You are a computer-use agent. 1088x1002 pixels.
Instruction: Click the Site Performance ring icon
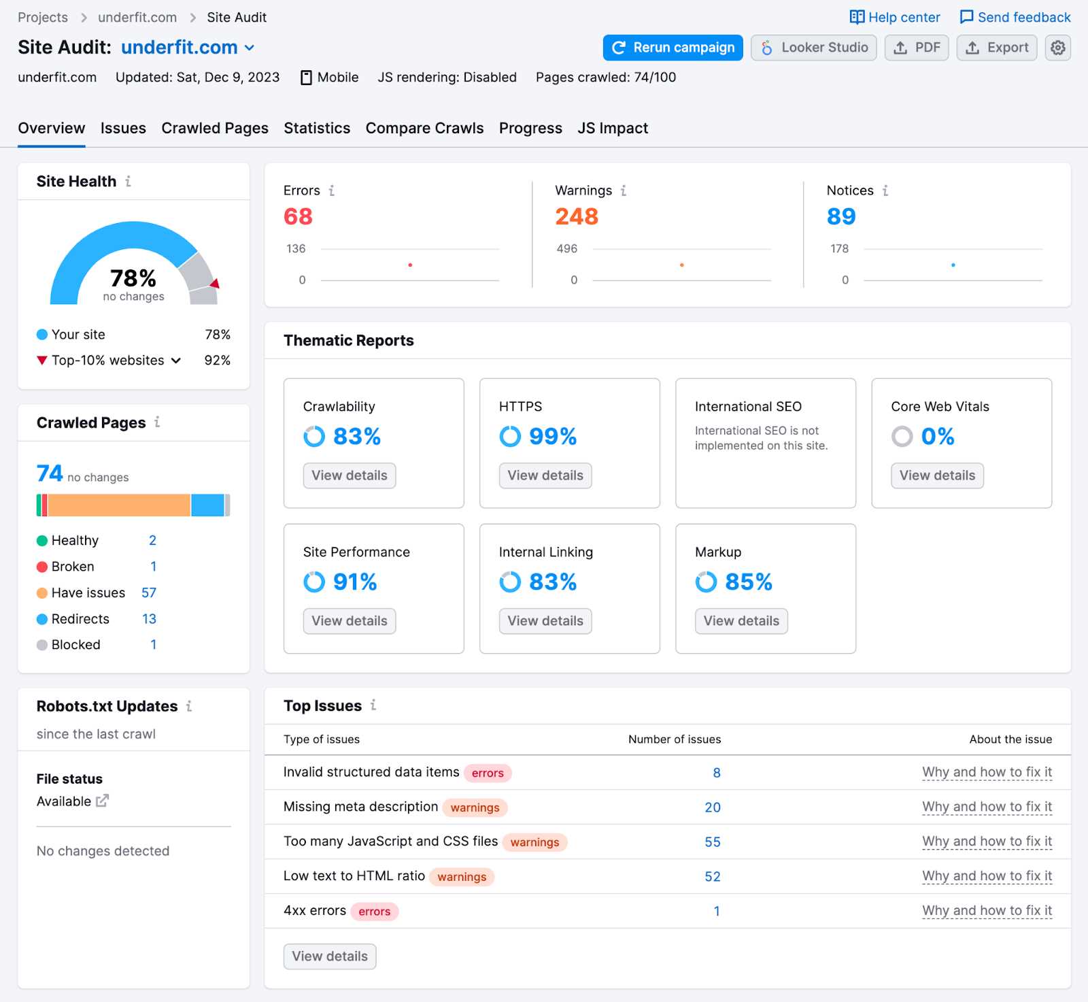[314, 582]
